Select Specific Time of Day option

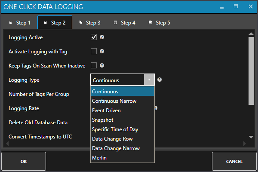pos(115,129)
